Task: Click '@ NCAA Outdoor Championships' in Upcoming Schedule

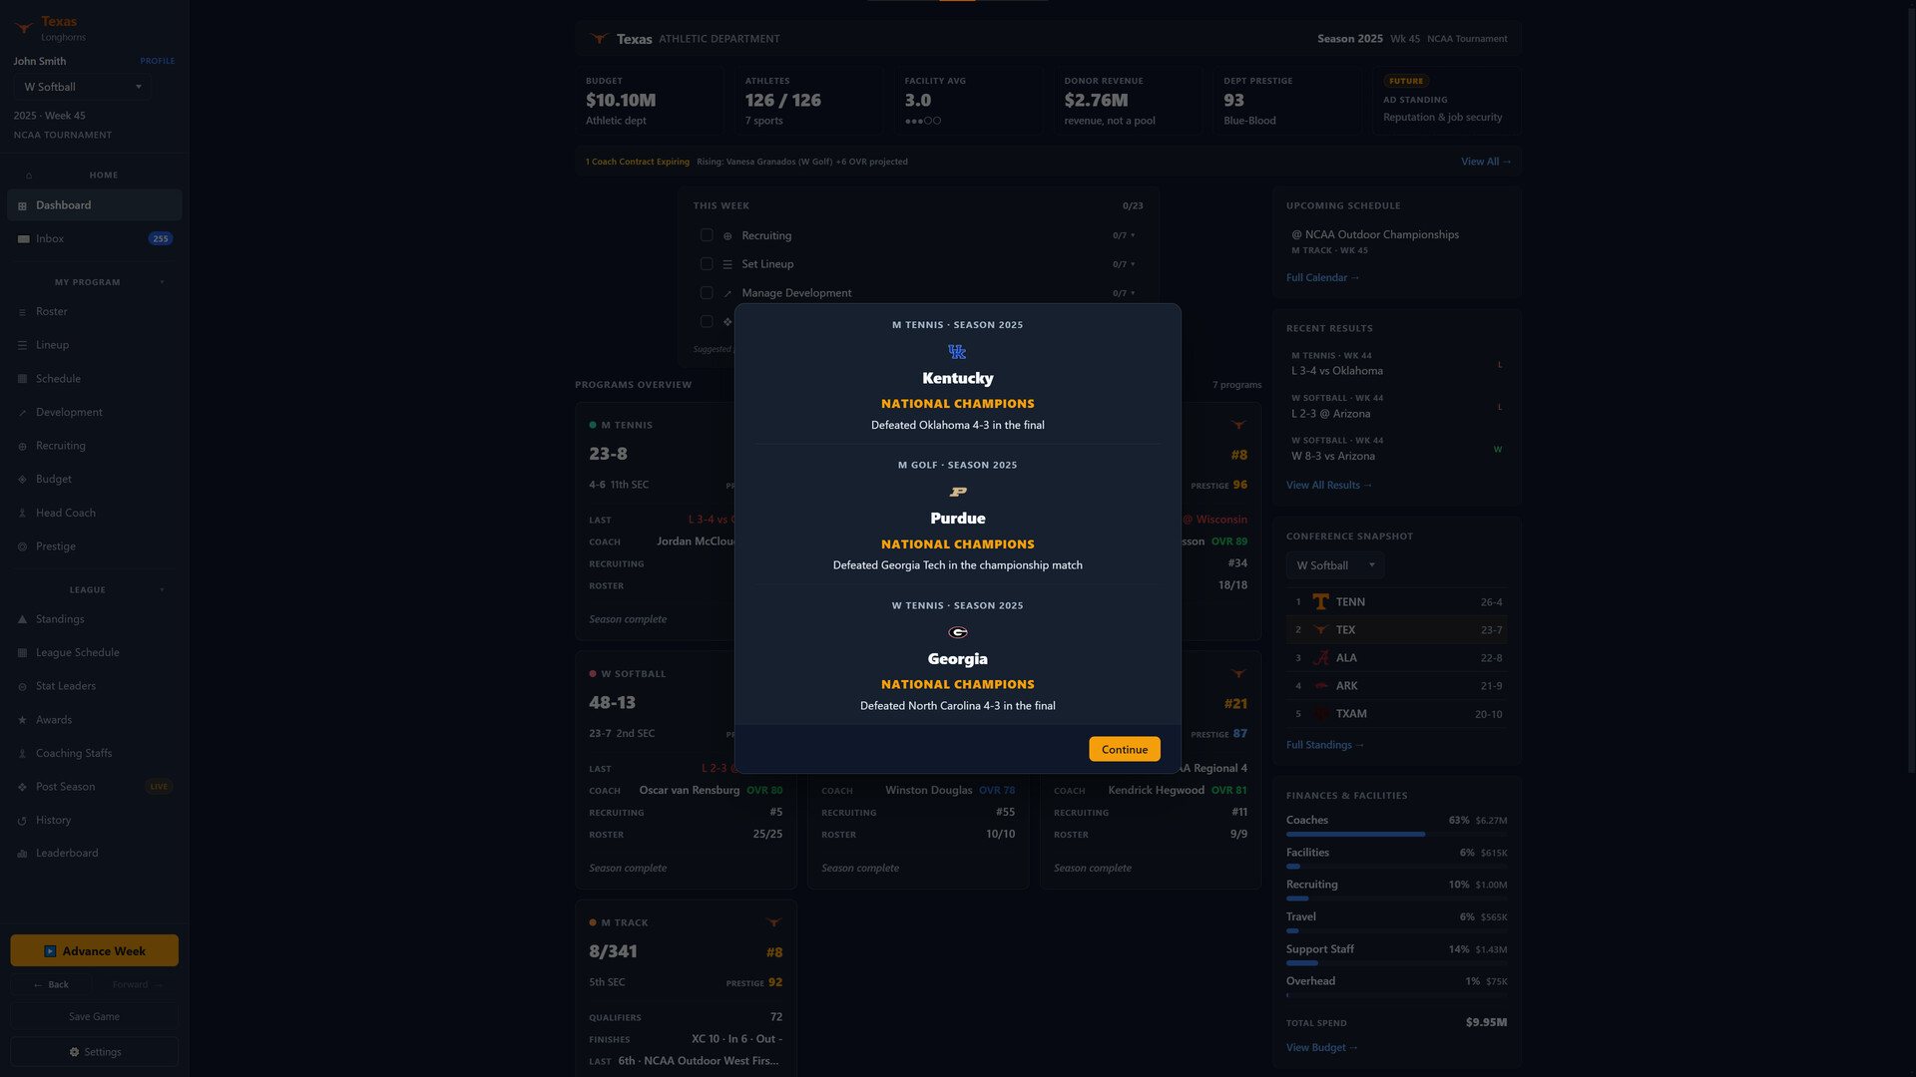Action: (1375, 235)
